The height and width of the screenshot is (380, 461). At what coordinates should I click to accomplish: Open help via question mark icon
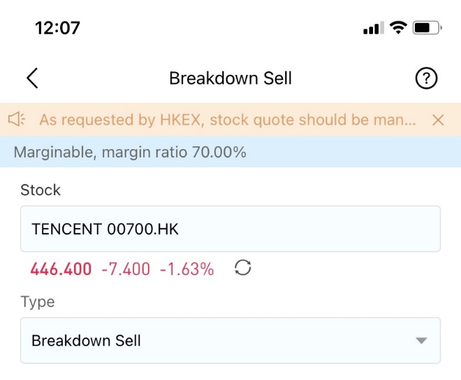[426, 78]
